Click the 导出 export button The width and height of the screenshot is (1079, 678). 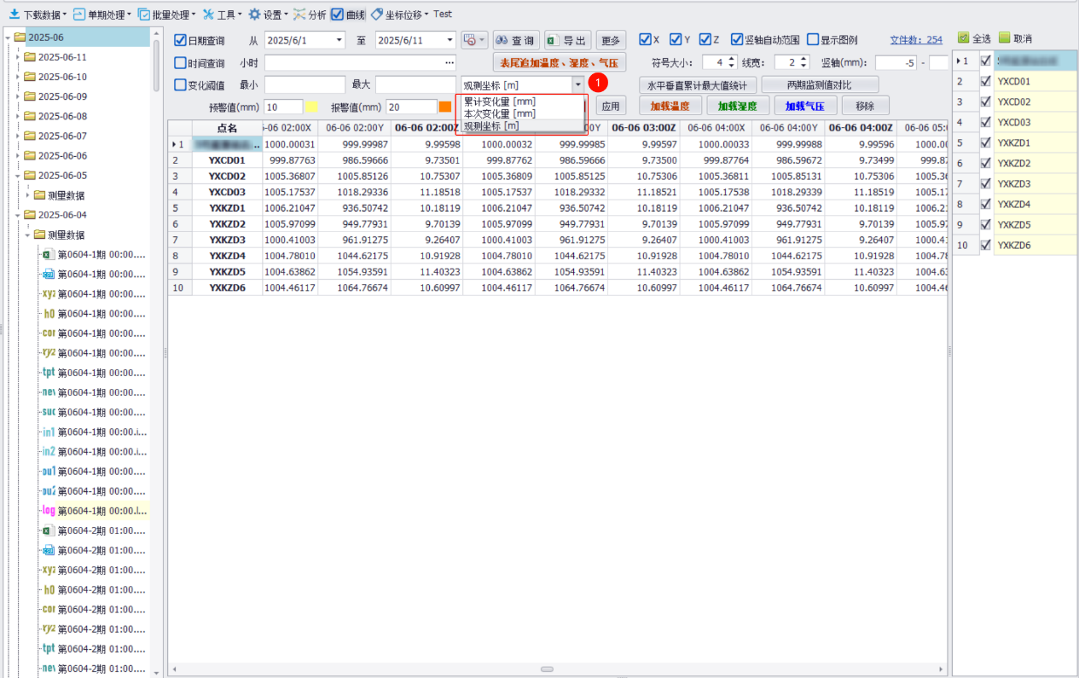[567, 40]
